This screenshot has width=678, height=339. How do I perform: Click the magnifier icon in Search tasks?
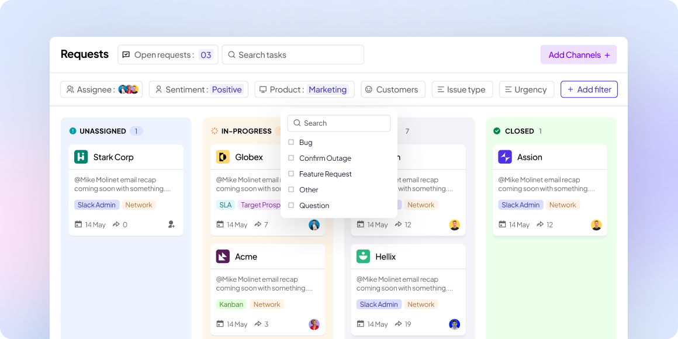tap(232, 55)
